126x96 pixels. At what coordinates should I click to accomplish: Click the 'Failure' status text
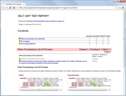pos(94,61)
